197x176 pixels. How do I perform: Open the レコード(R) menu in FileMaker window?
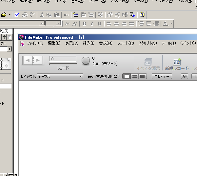pyautogui.click(x=125, y=43)
